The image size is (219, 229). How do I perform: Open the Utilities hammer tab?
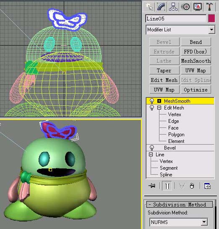coord(209,7)
